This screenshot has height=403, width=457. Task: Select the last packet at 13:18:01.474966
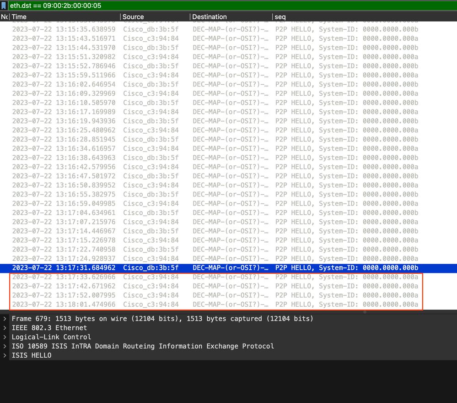click(x=229, y=305)
